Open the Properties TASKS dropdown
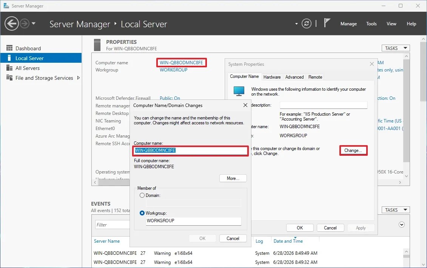The width and height of the screenshot is (427, 268). coord(396,48)
